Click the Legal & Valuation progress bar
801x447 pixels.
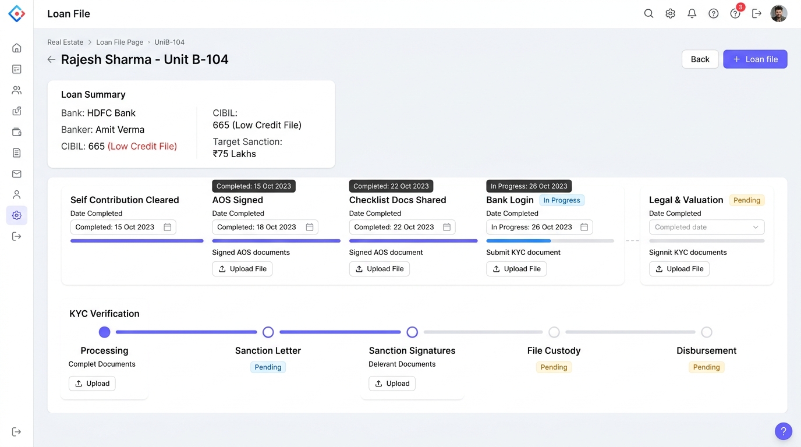click(707, 241)
